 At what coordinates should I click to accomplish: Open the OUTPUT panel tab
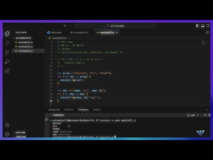click(69, 110)
